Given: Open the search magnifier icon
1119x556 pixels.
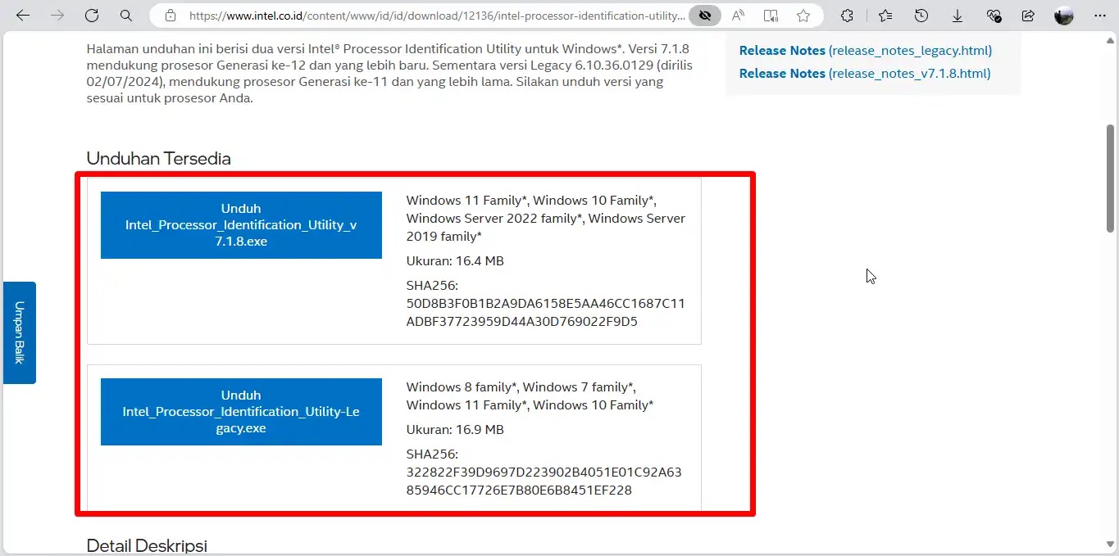Looking at the screenshot, I should point(125,16).
